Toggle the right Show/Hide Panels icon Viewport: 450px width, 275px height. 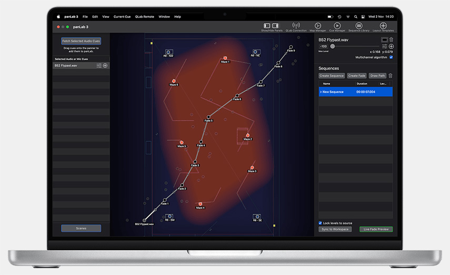click(x=275, y=26)
